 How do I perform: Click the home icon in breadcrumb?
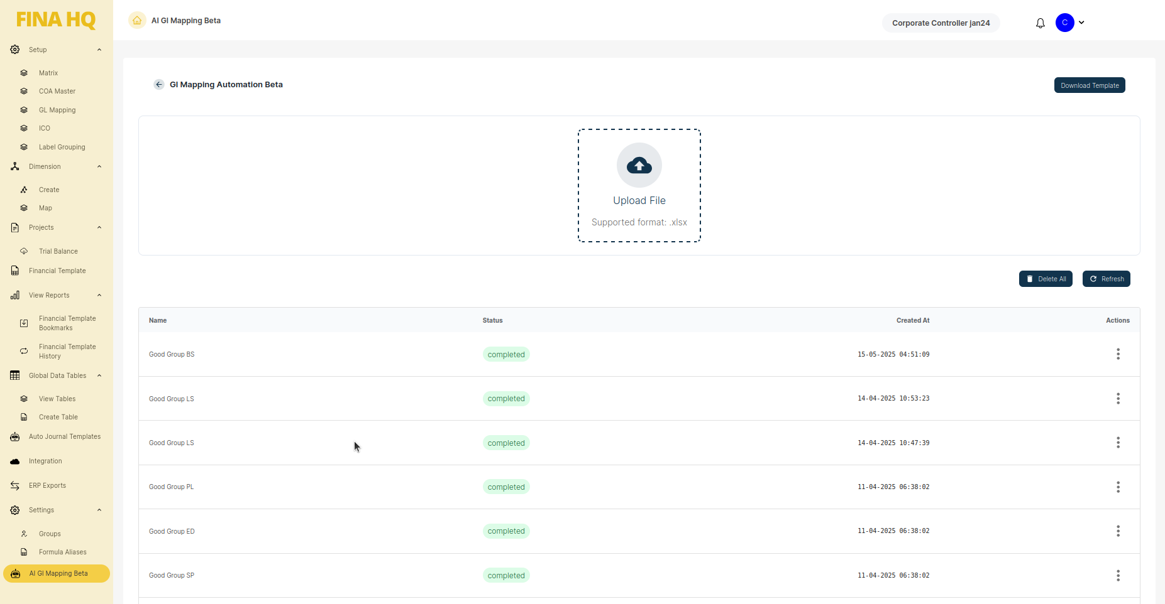[137, 21]
